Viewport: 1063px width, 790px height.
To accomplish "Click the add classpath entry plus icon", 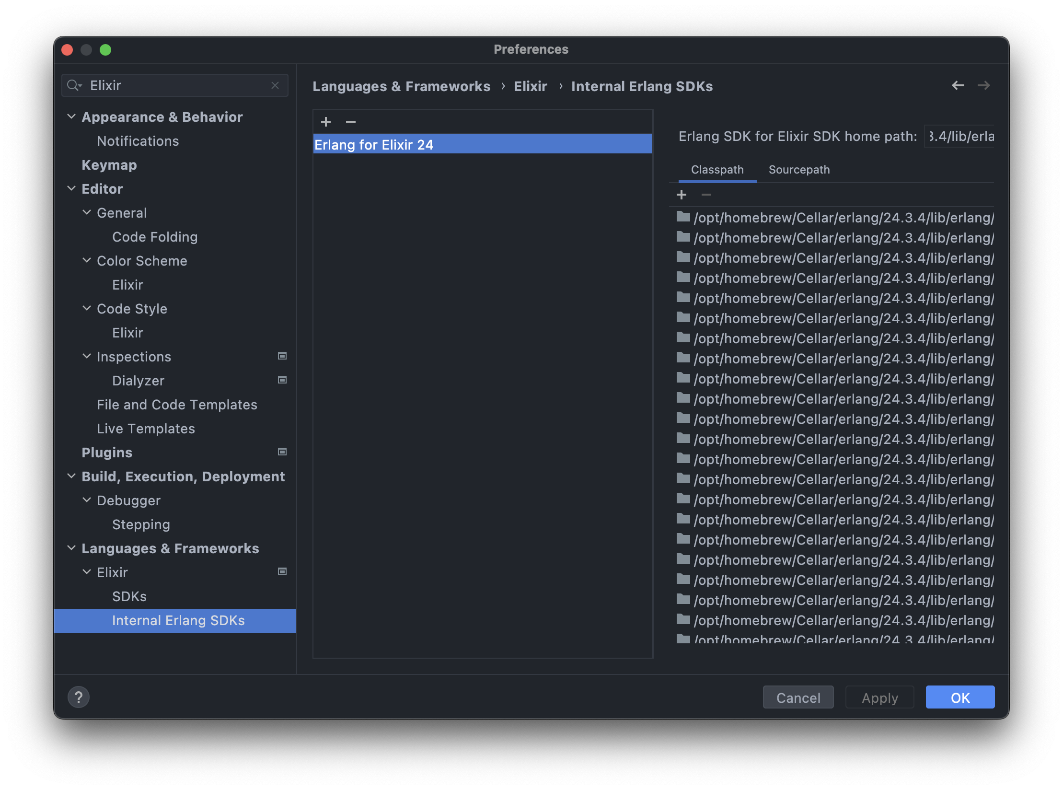I will (x=682, y=195).
